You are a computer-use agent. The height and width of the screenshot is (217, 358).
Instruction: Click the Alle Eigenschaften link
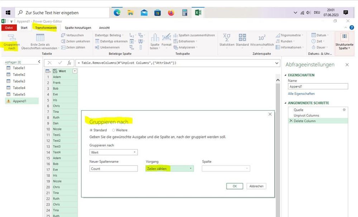tap(301, 93)
